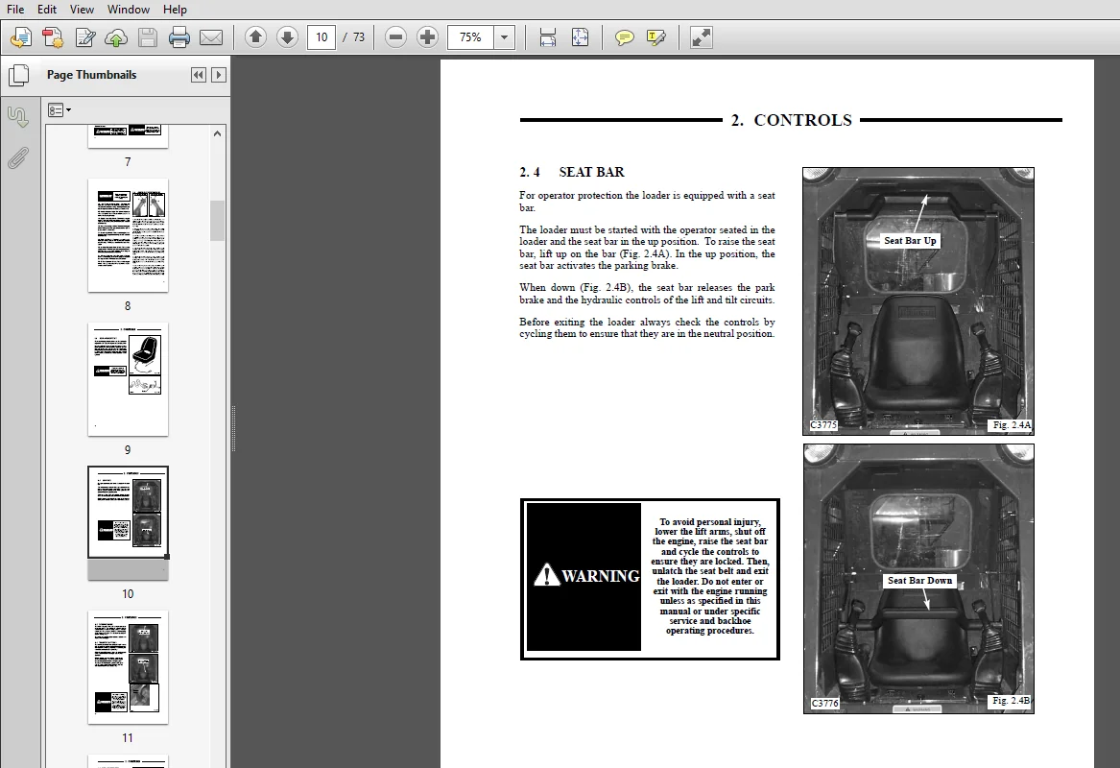1120x768 pixels.
Task: Print the document with printer icon
Action: click(179, 37)
